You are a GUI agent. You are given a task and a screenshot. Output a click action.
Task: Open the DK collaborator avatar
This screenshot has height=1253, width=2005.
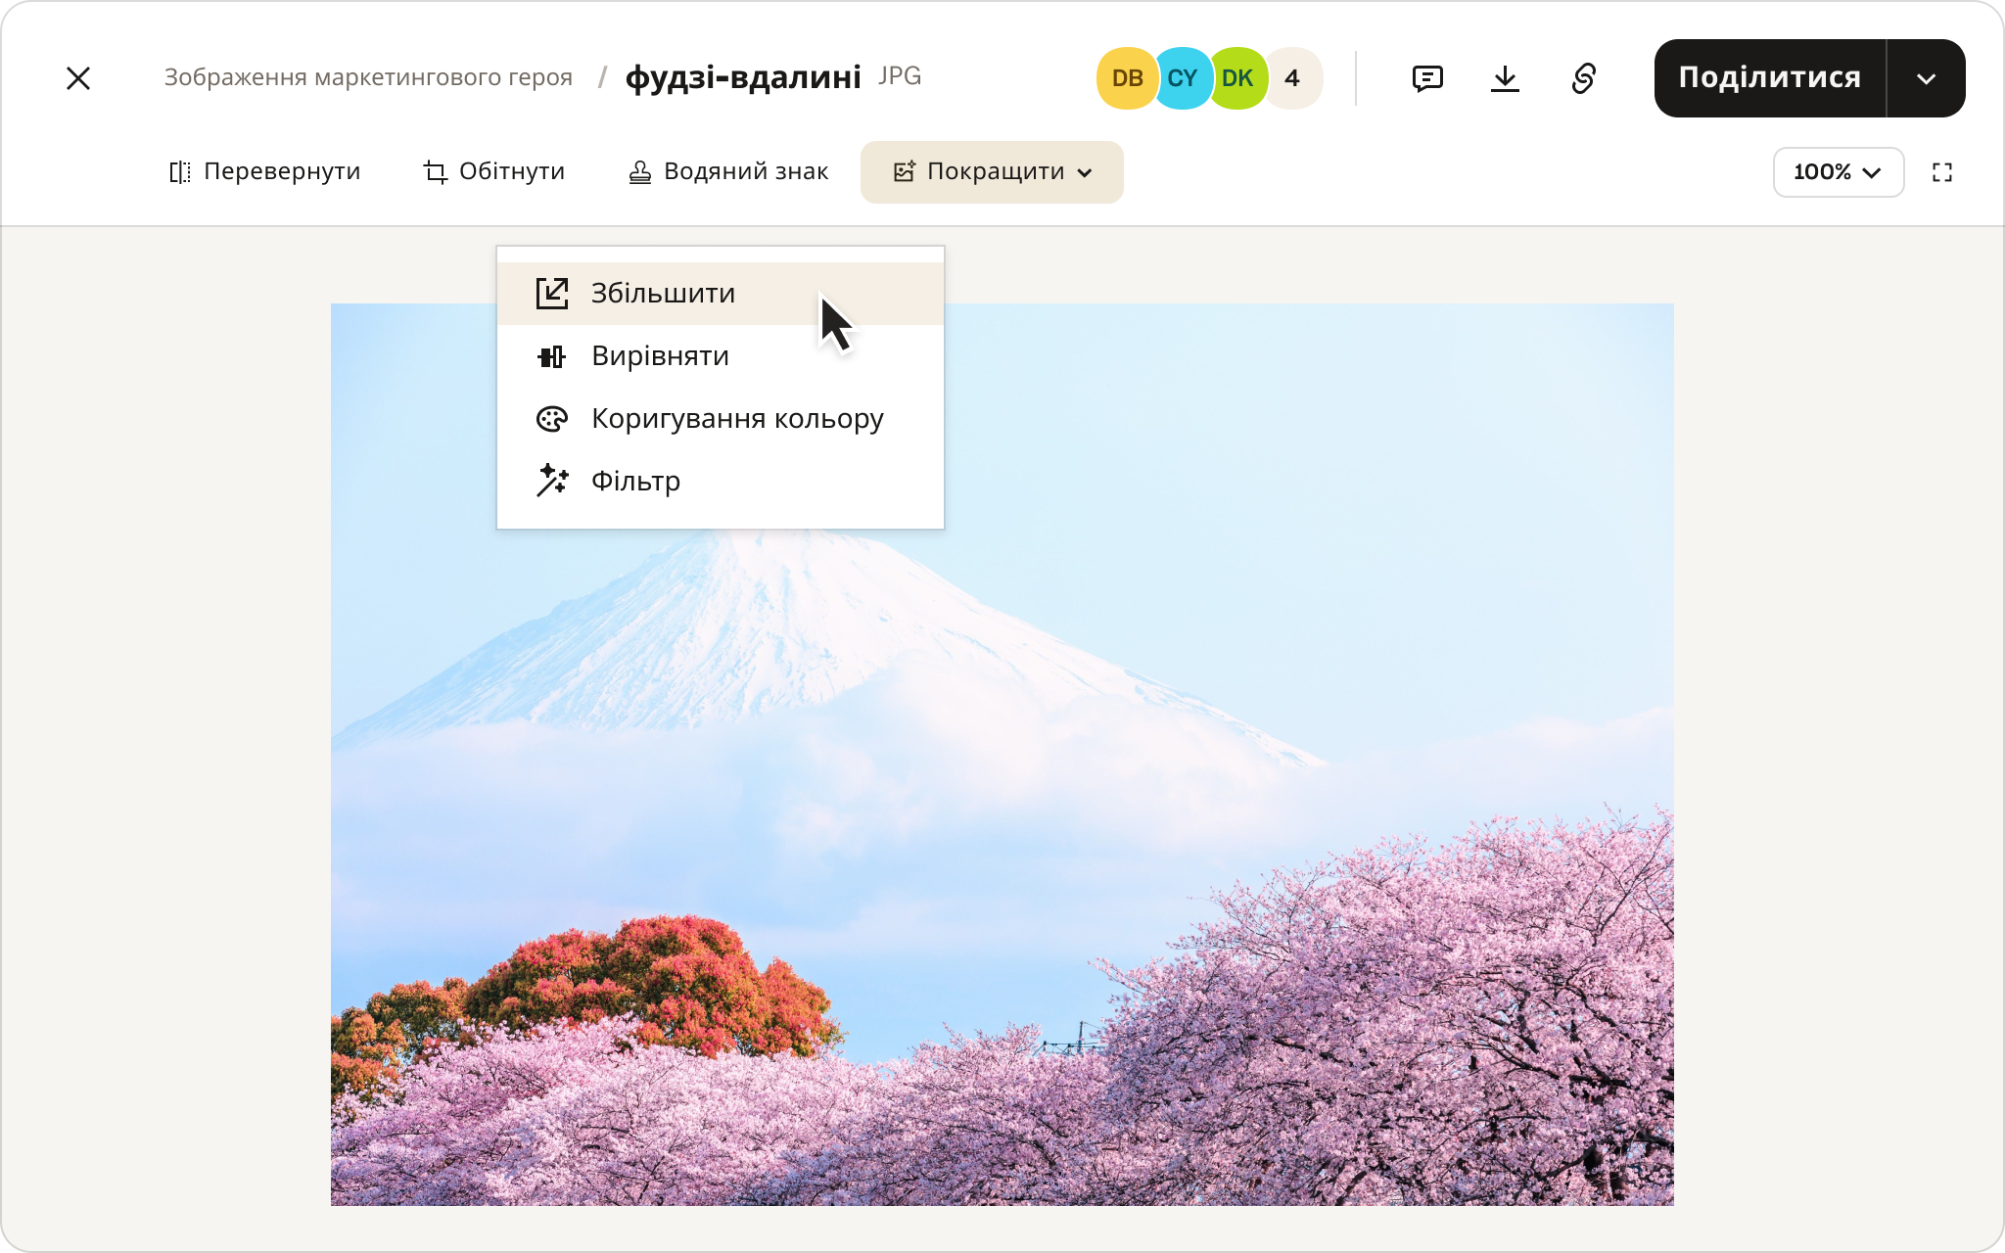(x=1237, y=78)
